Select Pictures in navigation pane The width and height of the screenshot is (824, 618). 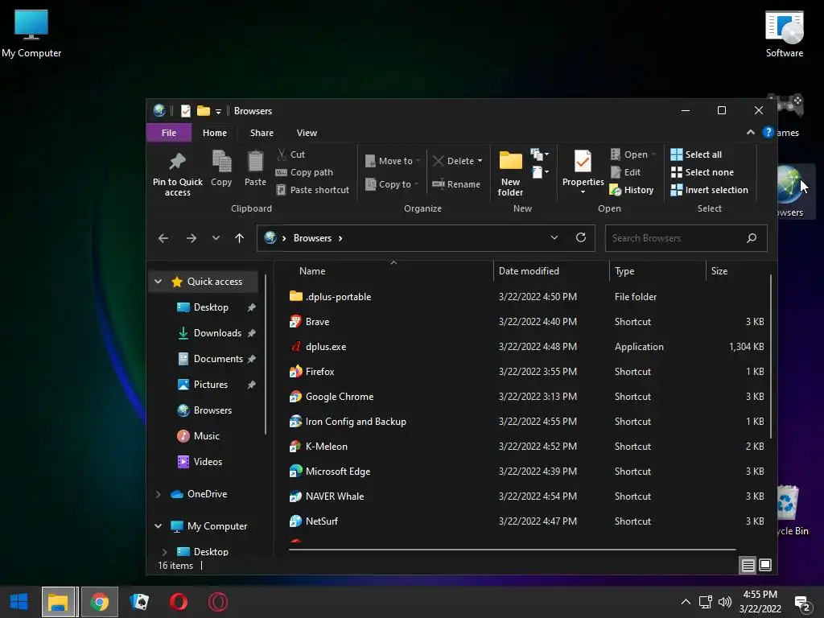click(210, 385)
